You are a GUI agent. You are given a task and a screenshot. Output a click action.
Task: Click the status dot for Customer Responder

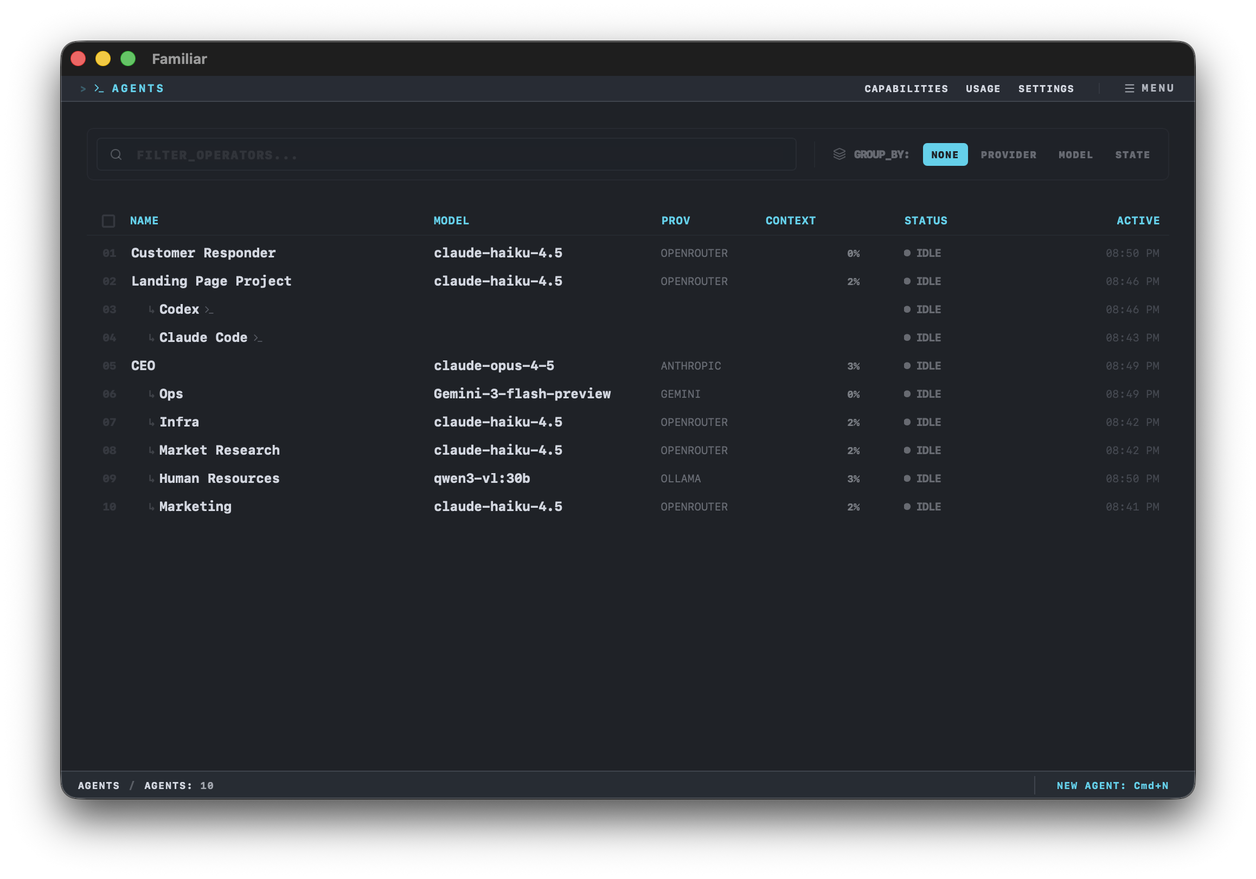907,253
